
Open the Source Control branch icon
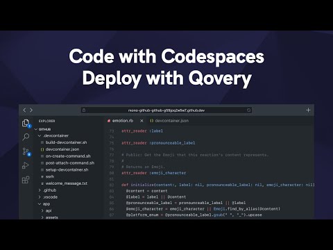tap(26, 152)
